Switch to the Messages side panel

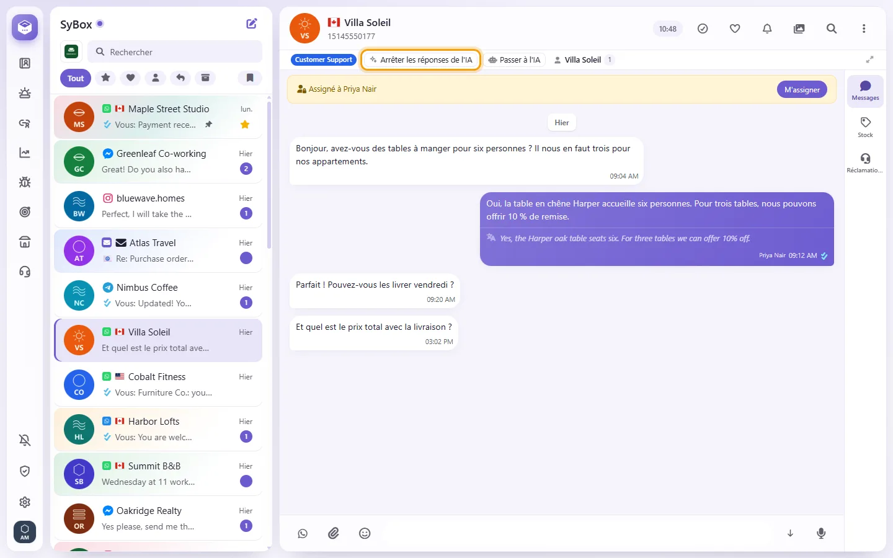pos(865,91)
